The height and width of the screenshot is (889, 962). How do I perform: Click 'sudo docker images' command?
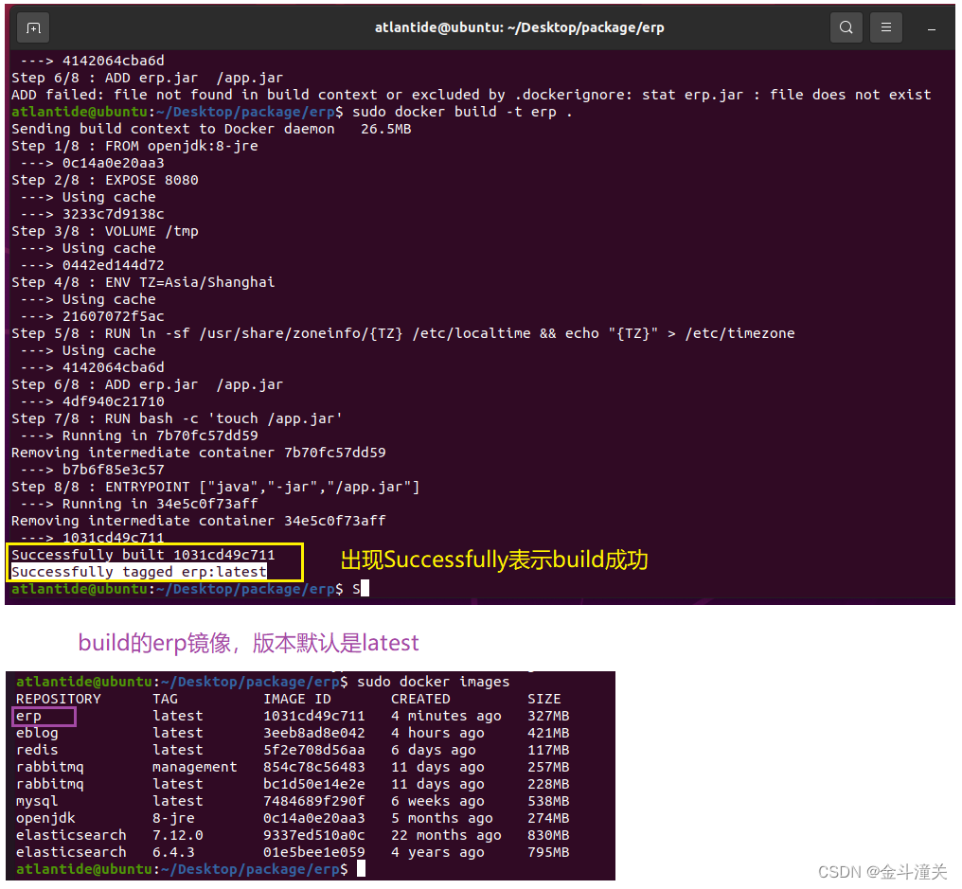(433, 682)
